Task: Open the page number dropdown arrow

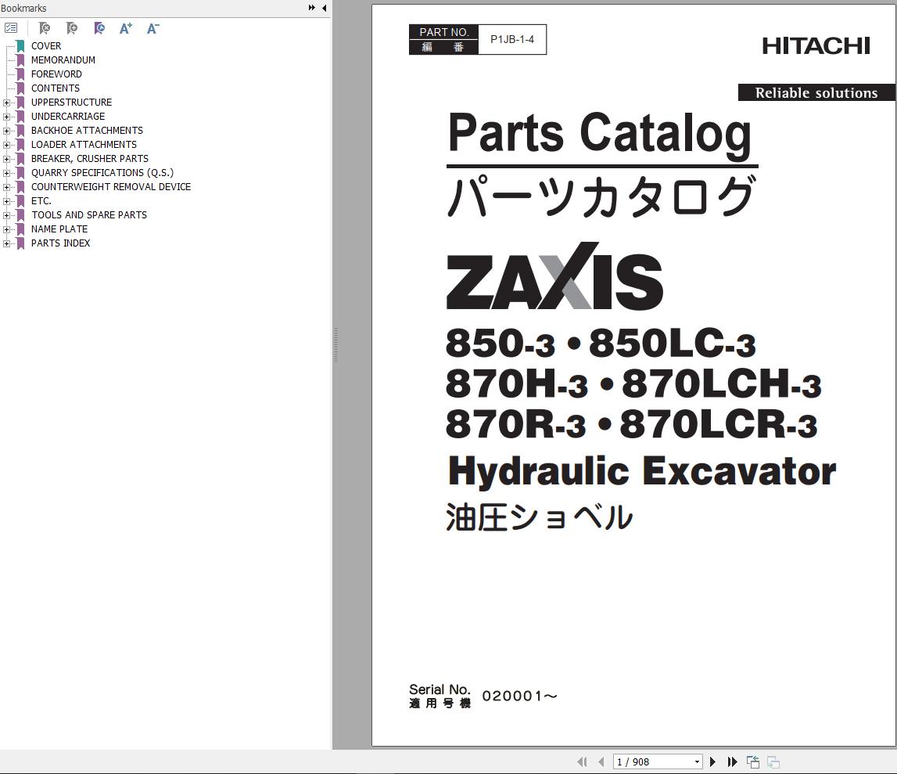Action: pyautogui.click(x=697, y=762)
